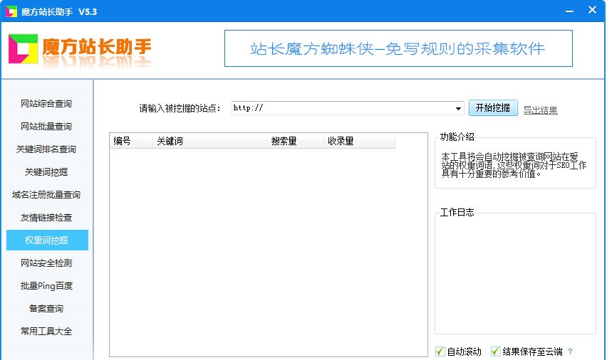Image resolution: width=607 pixels, height=360 pixels.
Task: Open 网站综合查询 in the sidebar
Action: (x=46, y=104)
